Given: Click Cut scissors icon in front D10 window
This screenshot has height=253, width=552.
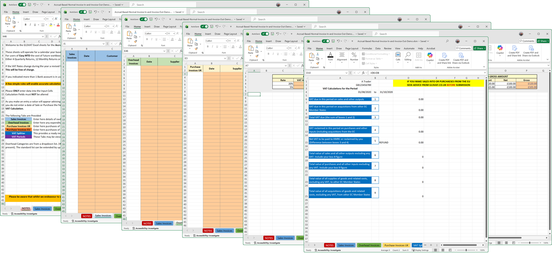Looking at the screenshot, I should pos(318,54).
